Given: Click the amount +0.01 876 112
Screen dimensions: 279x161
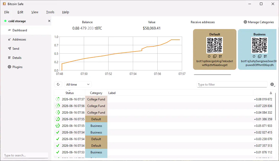Looking at the screenshot, I should click(x=263, y=152).
